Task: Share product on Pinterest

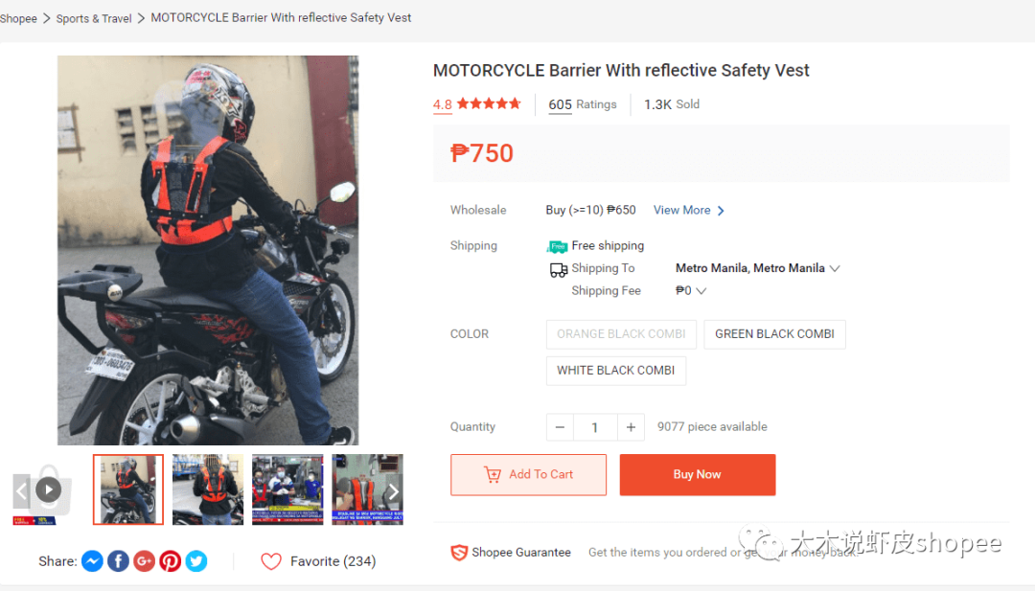Action: coord(171,561)
